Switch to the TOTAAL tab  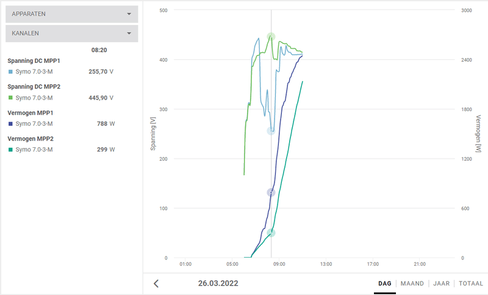470,283
